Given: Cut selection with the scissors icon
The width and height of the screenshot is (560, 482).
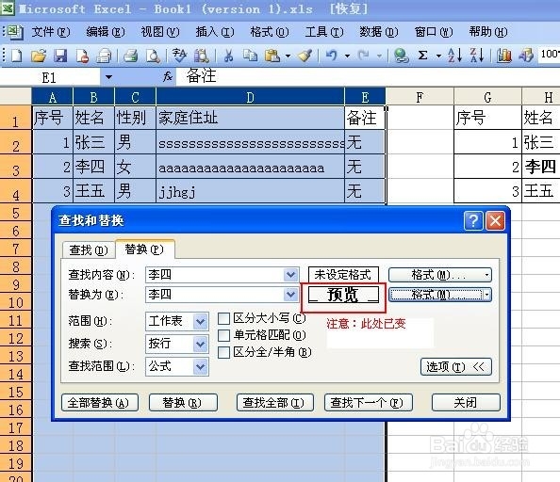Looking at the screenshot, I should click(x=228, y=56).
